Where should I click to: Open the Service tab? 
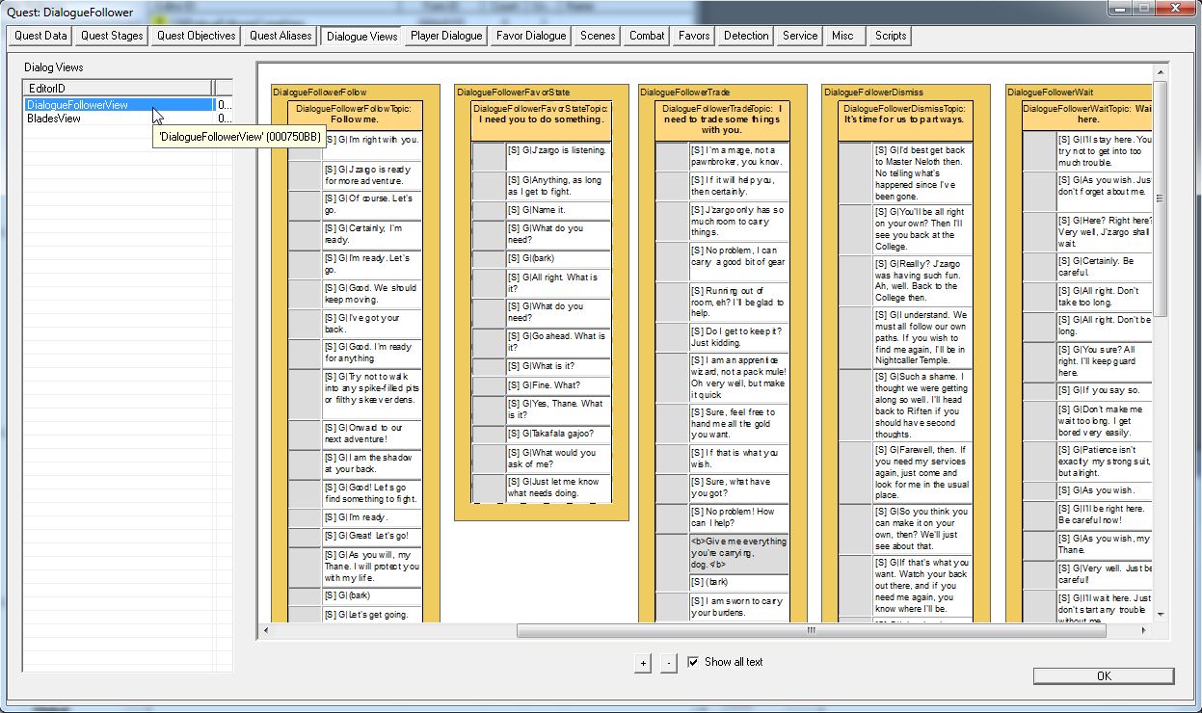[x=800, y=36]
